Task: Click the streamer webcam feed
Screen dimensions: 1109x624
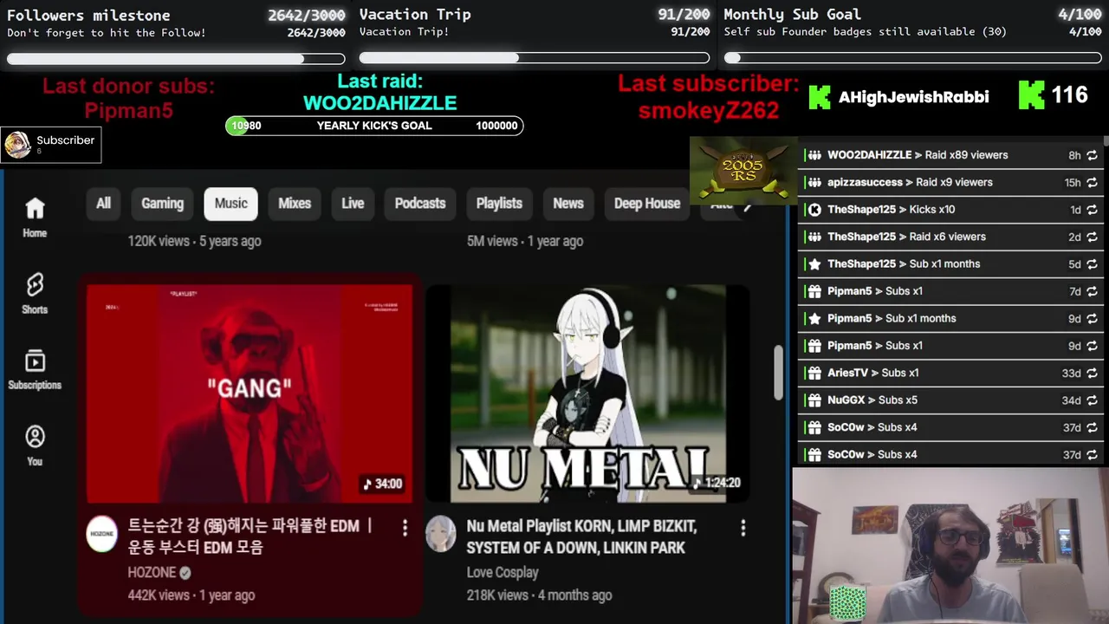Action: tap(950, 545)
